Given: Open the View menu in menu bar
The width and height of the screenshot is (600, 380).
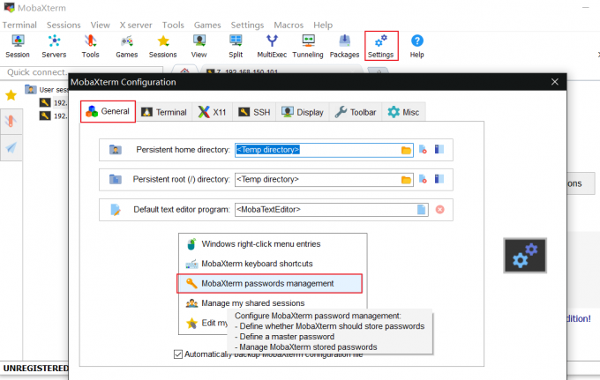Looking at the screenshot, I should coord(101,25).
